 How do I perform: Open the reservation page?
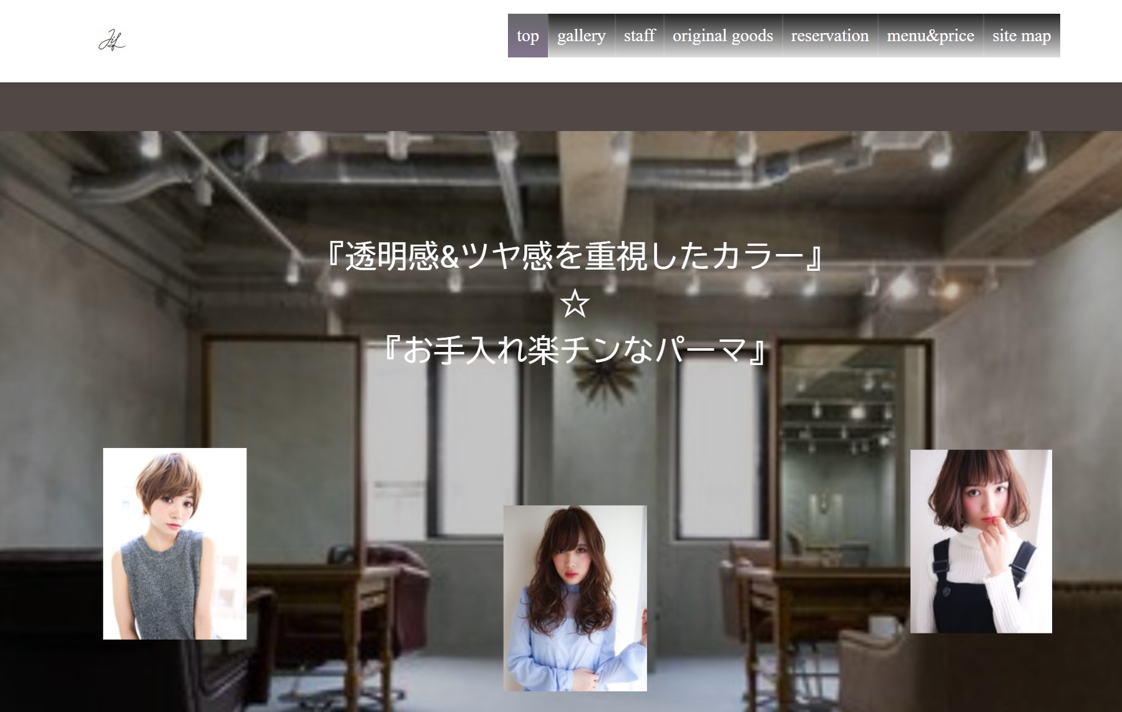[x=830, y=36]
